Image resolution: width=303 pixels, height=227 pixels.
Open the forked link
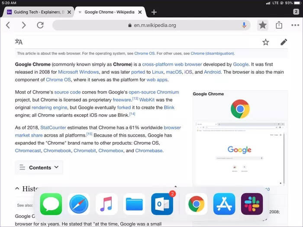pyautogui.click(x=124, y=108)
